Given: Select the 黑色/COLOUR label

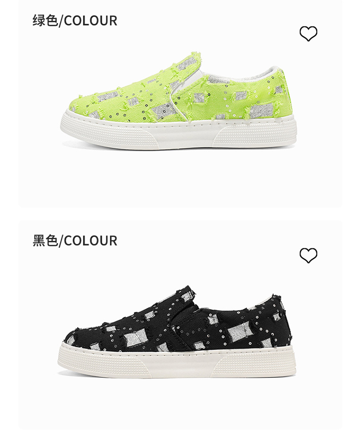Looking at the screenshot, I should (75, 240).
